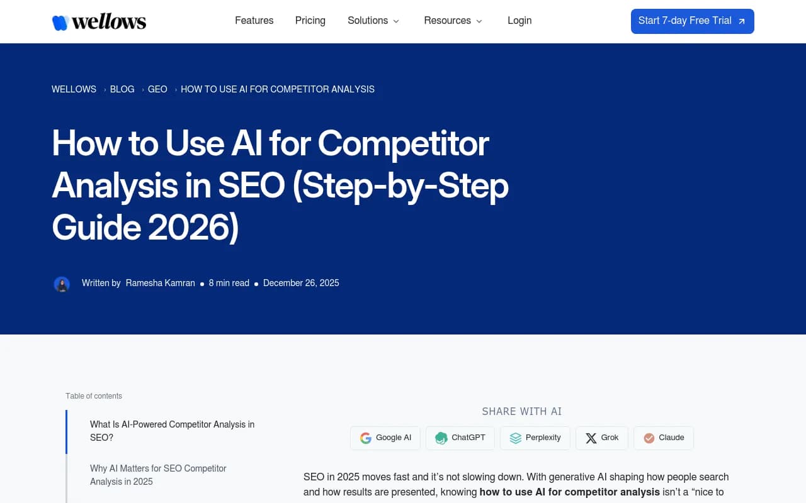This screenshot has height=503, width=806.
Task: Open the Claude share option
Action: (x=649, y=438)
